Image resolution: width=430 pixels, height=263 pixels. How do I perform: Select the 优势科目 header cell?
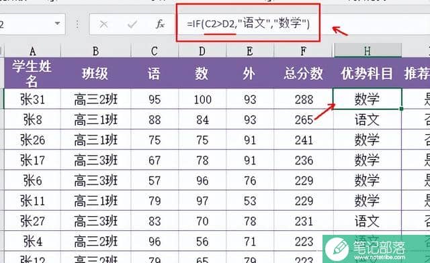coord(368,73)
